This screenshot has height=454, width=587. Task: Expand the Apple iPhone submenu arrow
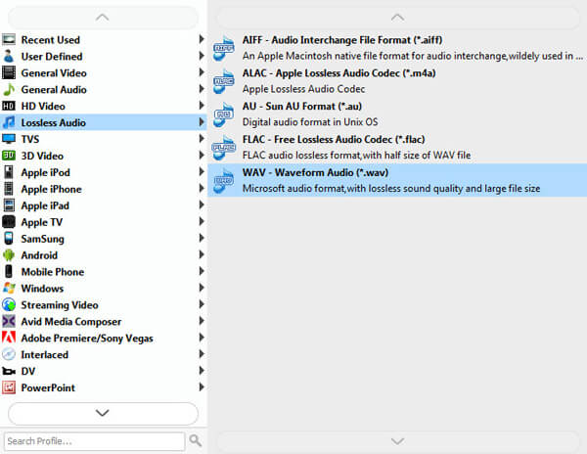coord(201,188)
